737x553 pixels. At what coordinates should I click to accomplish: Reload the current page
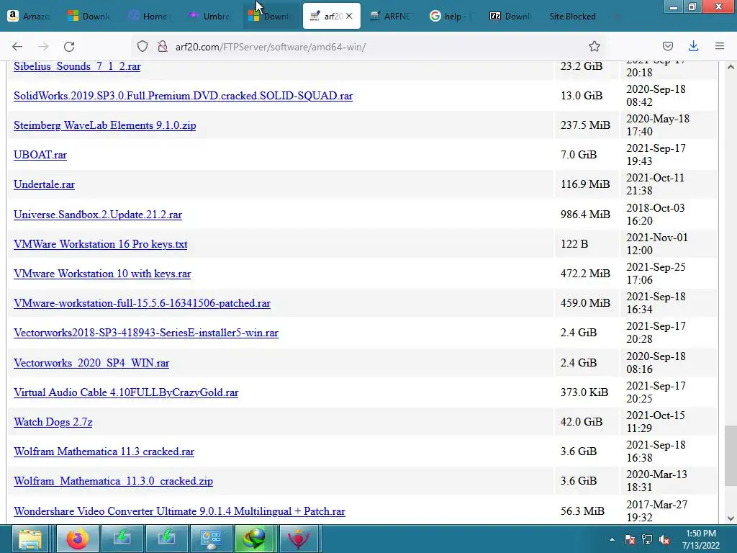pos(69,47)
